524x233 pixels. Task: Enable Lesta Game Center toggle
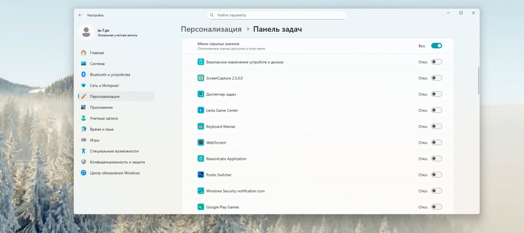click(x=436, y=110)
